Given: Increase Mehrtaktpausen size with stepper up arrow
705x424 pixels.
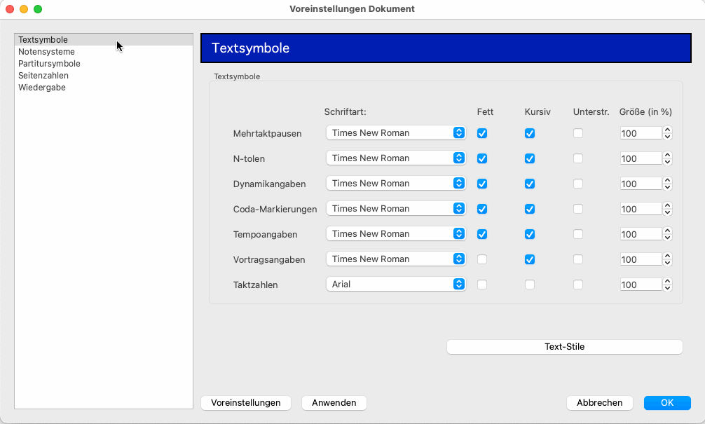Looking at the screenshot, I should tap(668, 130).
